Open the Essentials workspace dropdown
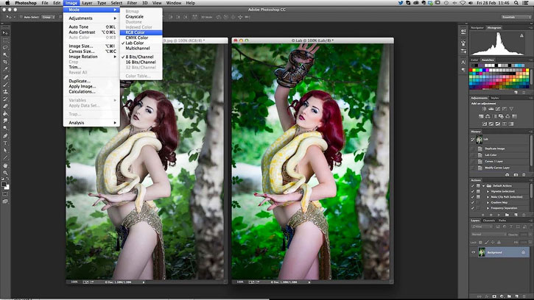The height and width of the screenshot is (300, 534). point(516,17)
